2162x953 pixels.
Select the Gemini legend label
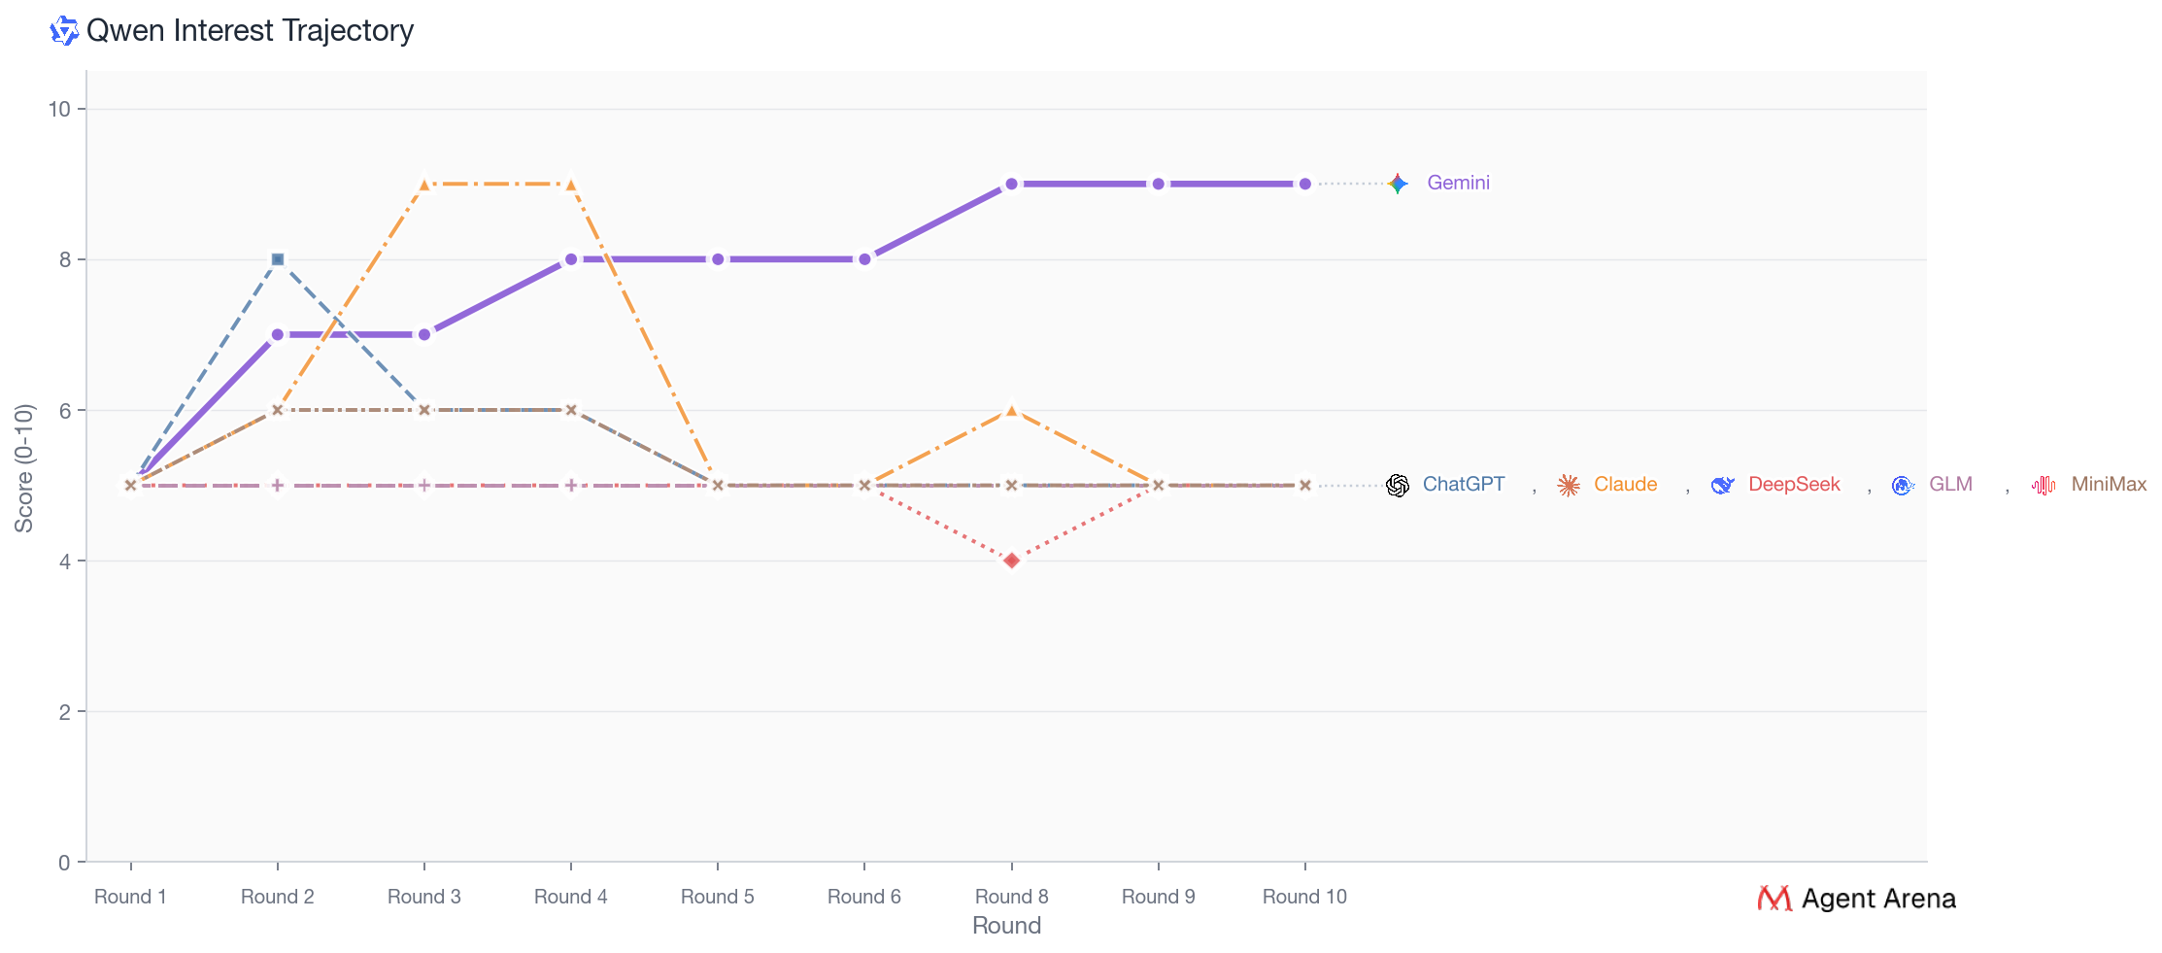pyautogui.click(x=1458, y=183)
